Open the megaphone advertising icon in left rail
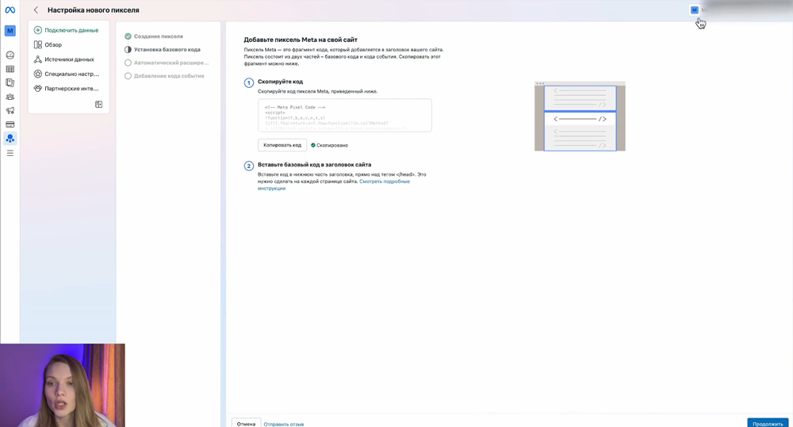The height and width of the screenshot is (427, 793). tap(10, 110)
